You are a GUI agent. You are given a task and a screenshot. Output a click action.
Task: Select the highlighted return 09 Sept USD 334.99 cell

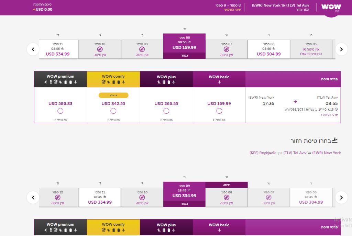(x=184, y=194)
